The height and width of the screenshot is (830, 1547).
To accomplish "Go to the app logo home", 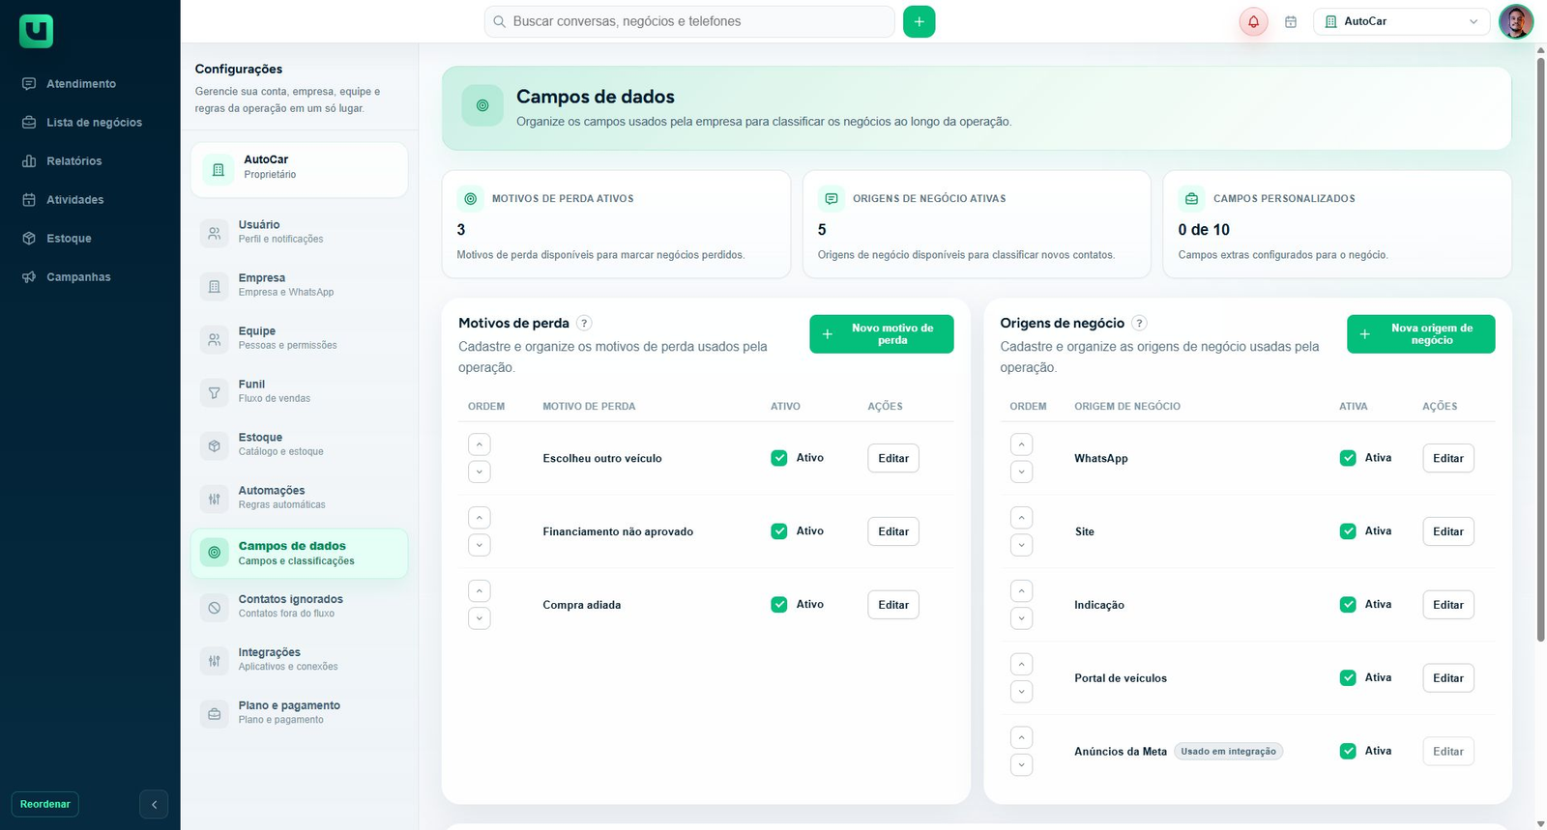I will point(36,31).
